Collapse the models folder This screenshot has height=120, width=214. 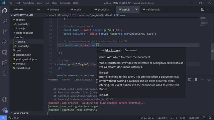(14, 20)
